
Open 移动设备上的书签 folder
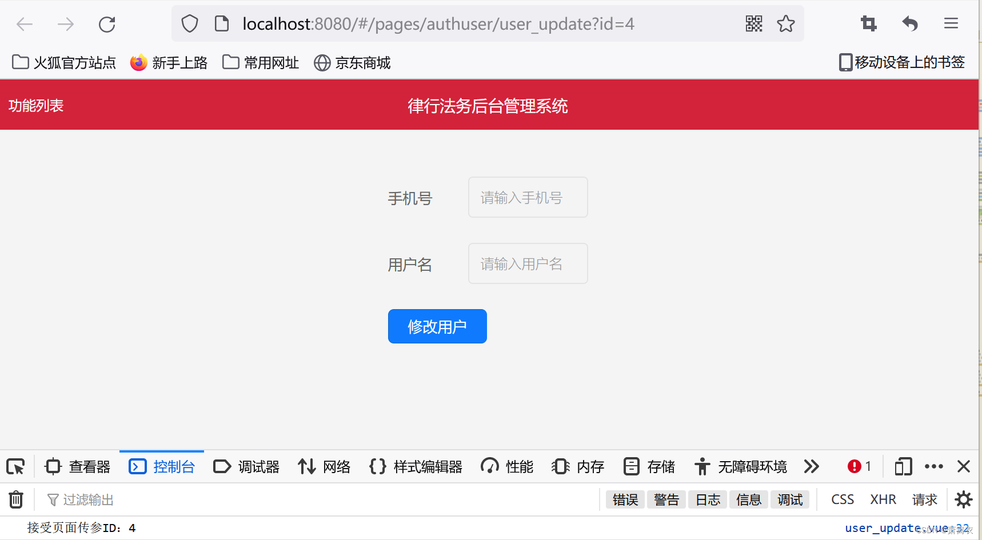pyautogui.click(x=902, y=62)
